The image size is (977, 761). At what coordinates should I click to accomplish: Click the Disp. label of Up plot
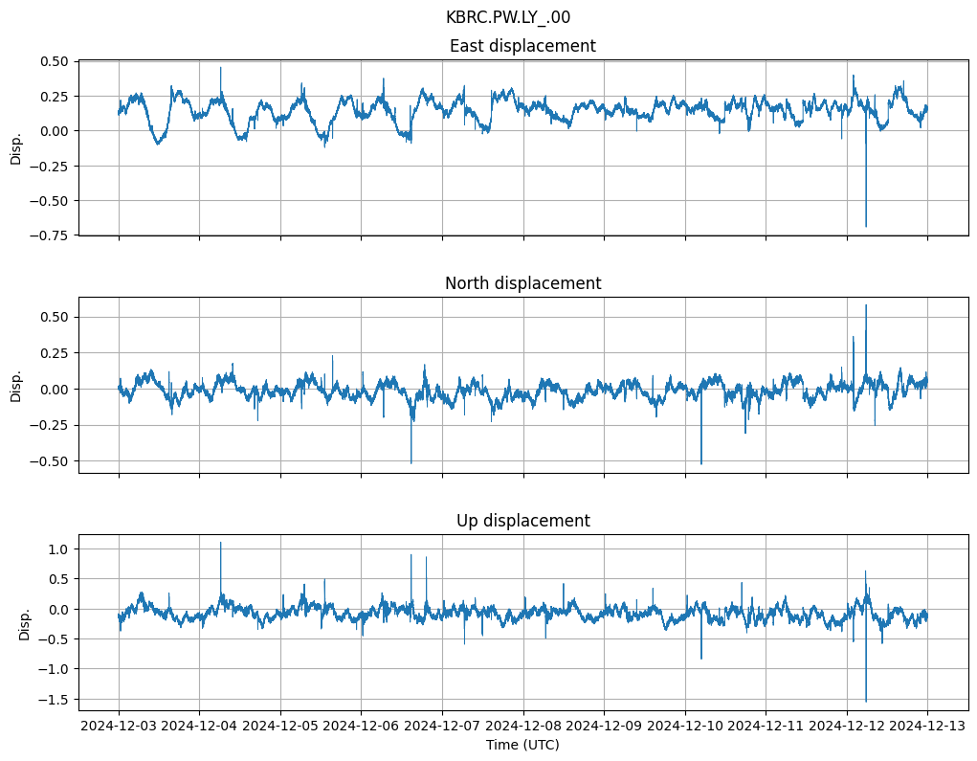coord(24,622)
